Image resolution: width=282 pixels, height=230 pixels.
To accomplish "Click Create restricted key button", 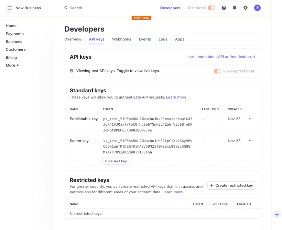I will click(x=231, y=185).
